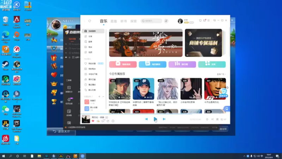This screenshot has width=282, height=159.
Task: Show the current song info icon
Action: [113, 121]
